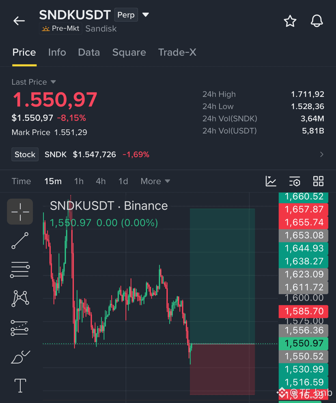
Task: Expand the Last Price type dropdown
Action: click(53, 82)
